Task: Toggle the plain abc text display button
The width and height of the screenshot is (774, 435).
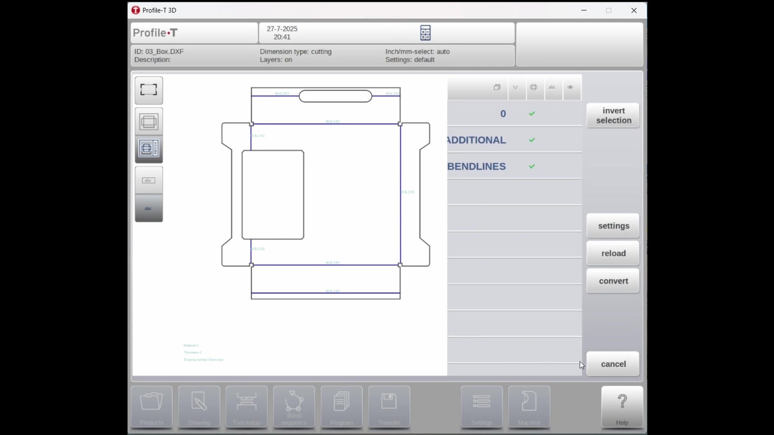Action: 149,208
